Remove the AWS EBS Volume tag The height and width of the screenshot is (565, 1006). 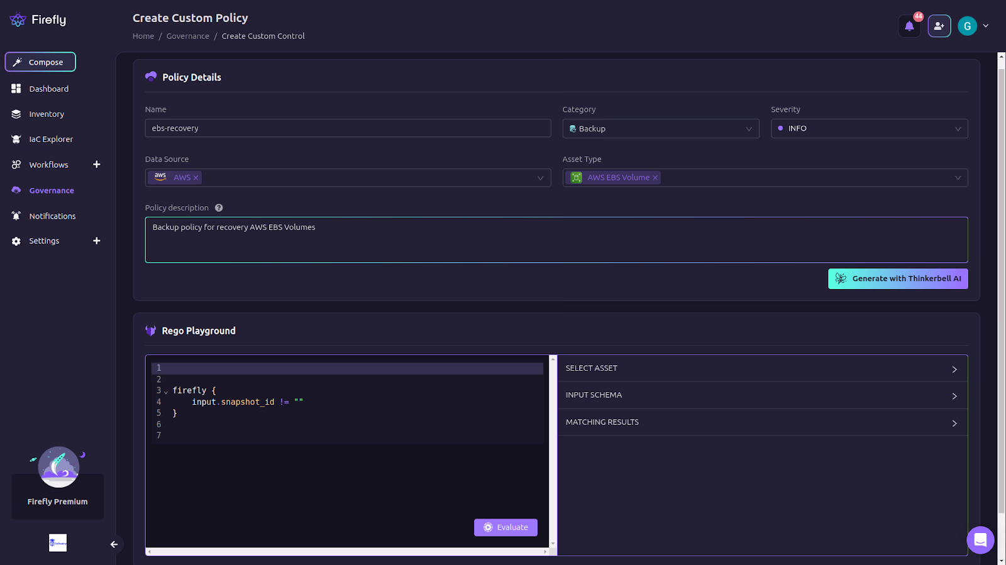(x=655, y=178)
